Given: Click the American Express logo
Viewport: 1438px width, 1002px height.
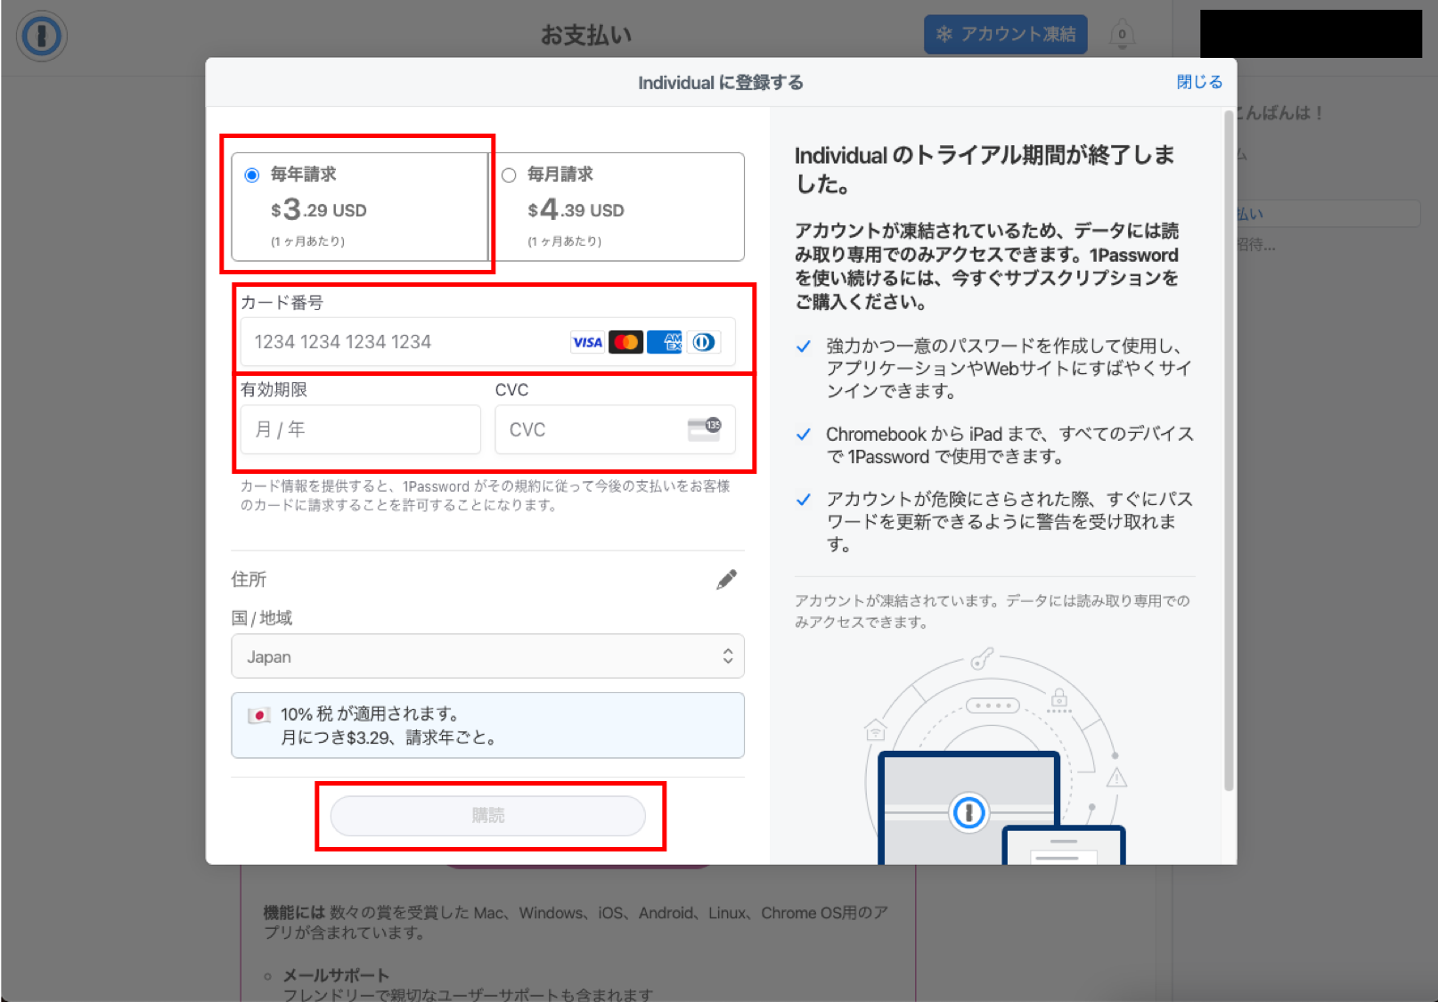Looking at the screenshot, I should coord(665,342).
